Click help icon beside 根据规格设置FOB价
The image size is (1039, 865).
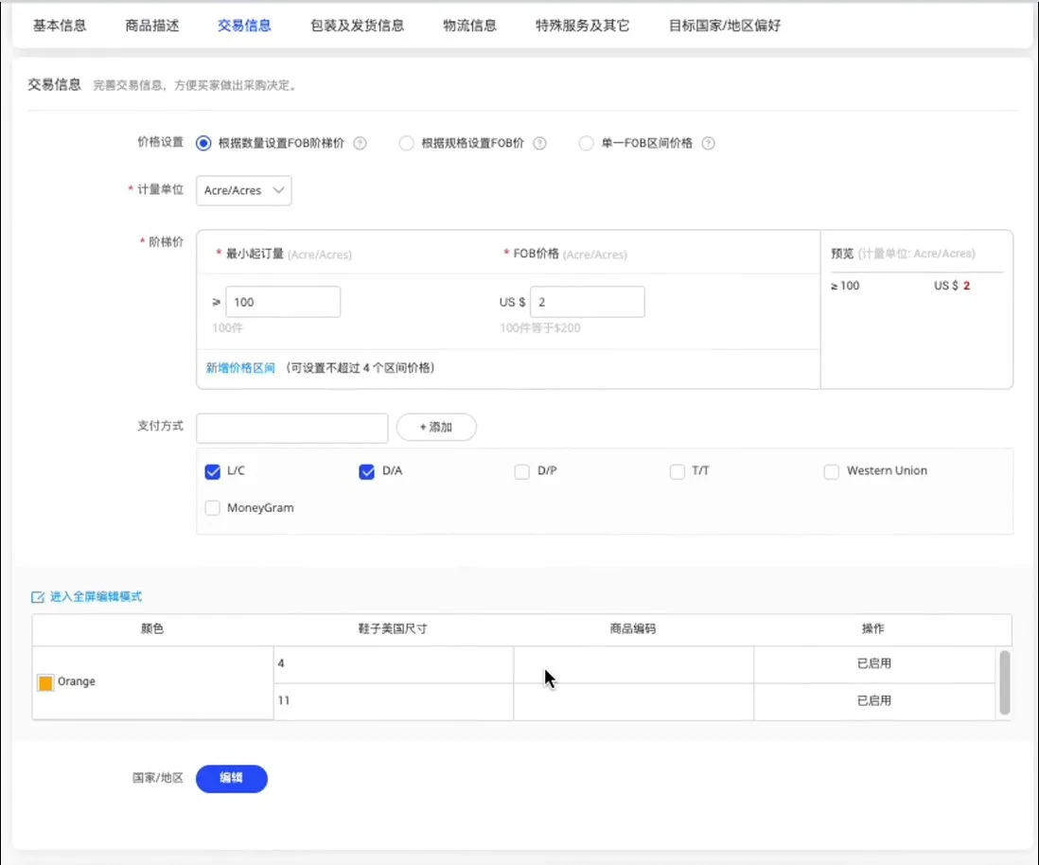(539, 144)
